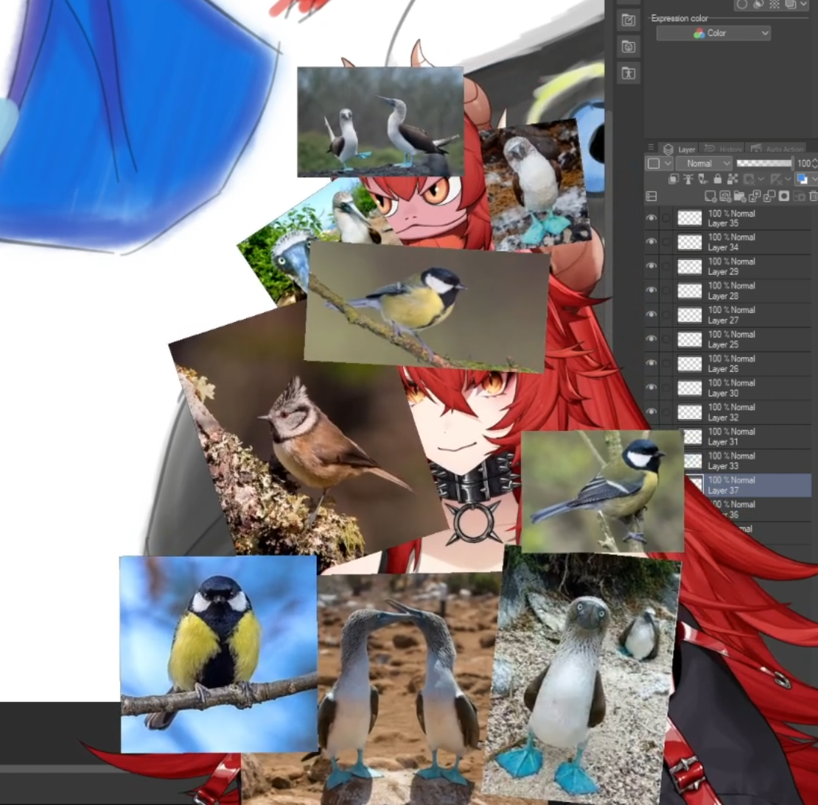Click the Tone dotted effect icon

[x=775, y=4]
